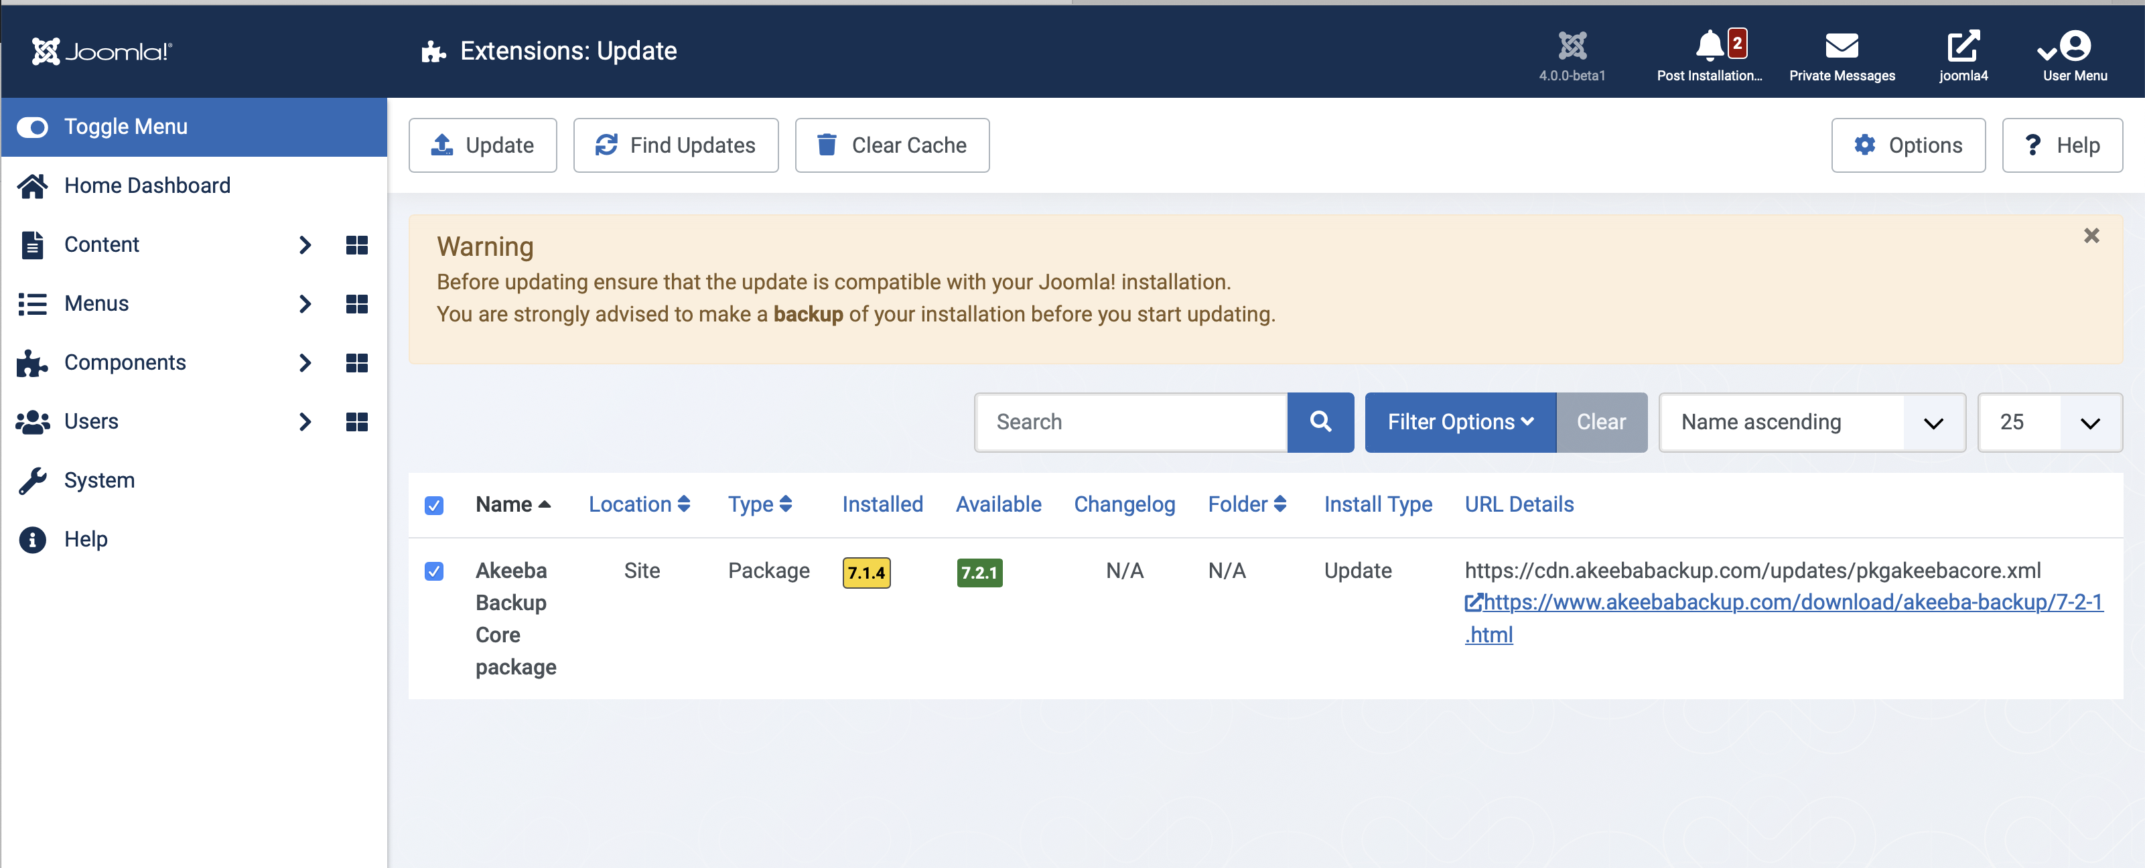Sort by the Type column

click(760, 504)
